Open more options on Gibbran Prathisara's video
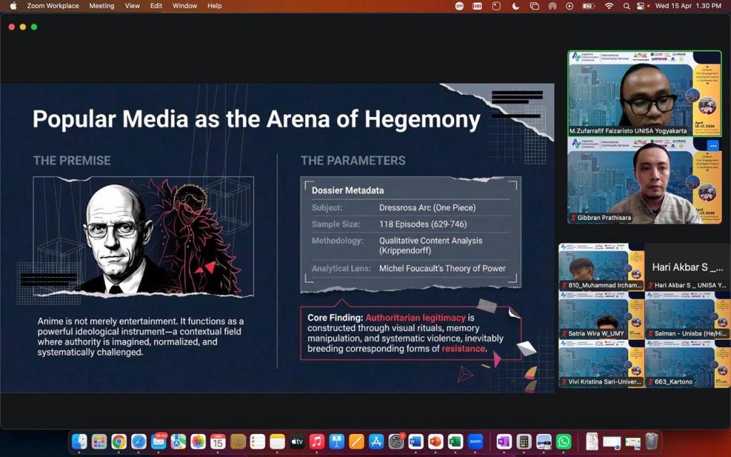The width and height of the screenshot is (731, 457). [x=713, y=146]
